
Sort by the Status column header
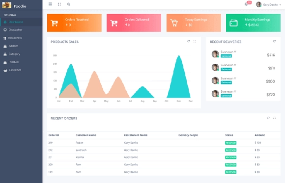click(229, 135)
